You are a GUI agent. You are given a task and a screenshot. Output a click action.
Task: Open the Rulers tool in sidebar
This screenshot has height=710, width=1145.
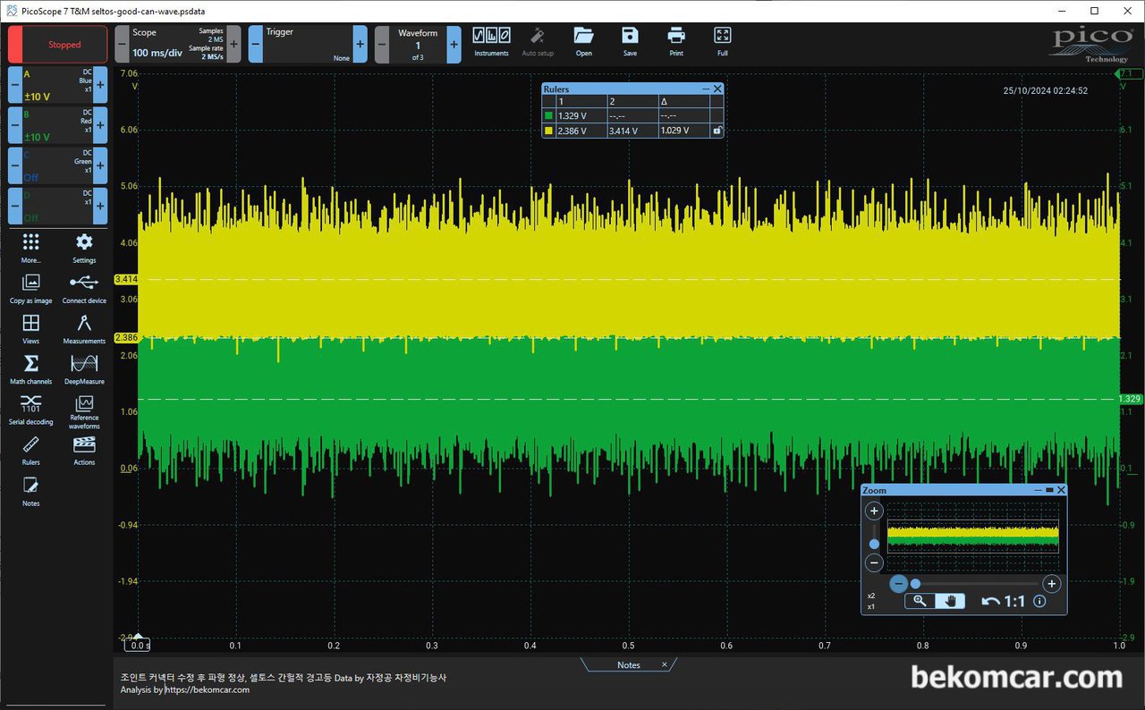[31, 451]
